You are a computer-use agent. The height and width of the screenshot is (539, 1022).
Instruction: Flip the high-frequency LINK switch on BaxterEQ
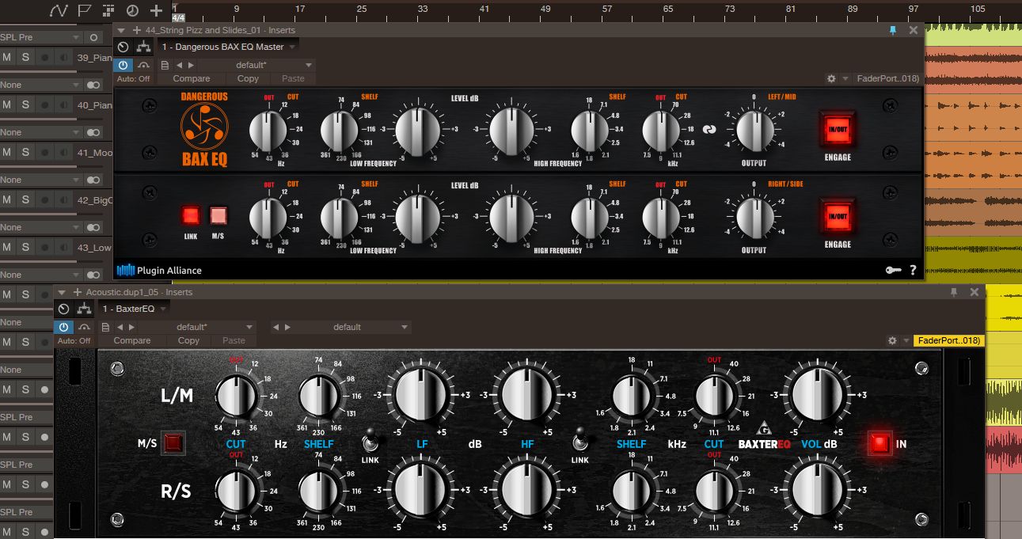pos(580,440)
